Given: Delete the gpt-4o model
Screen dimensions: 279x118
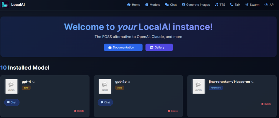Looking at the screenshot, I should [x=173, y=111].
